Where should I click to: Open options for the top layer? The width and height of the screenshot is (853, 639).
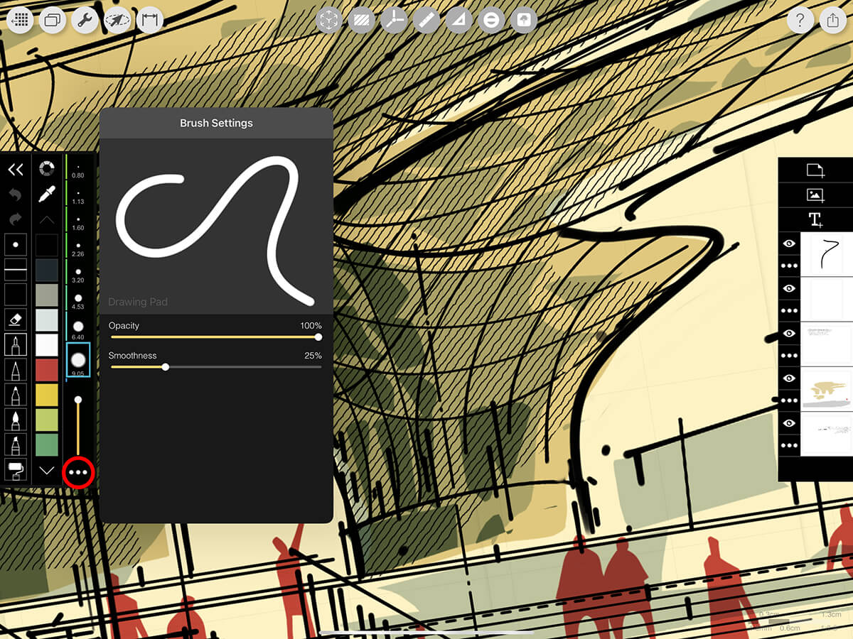point(789,266)
